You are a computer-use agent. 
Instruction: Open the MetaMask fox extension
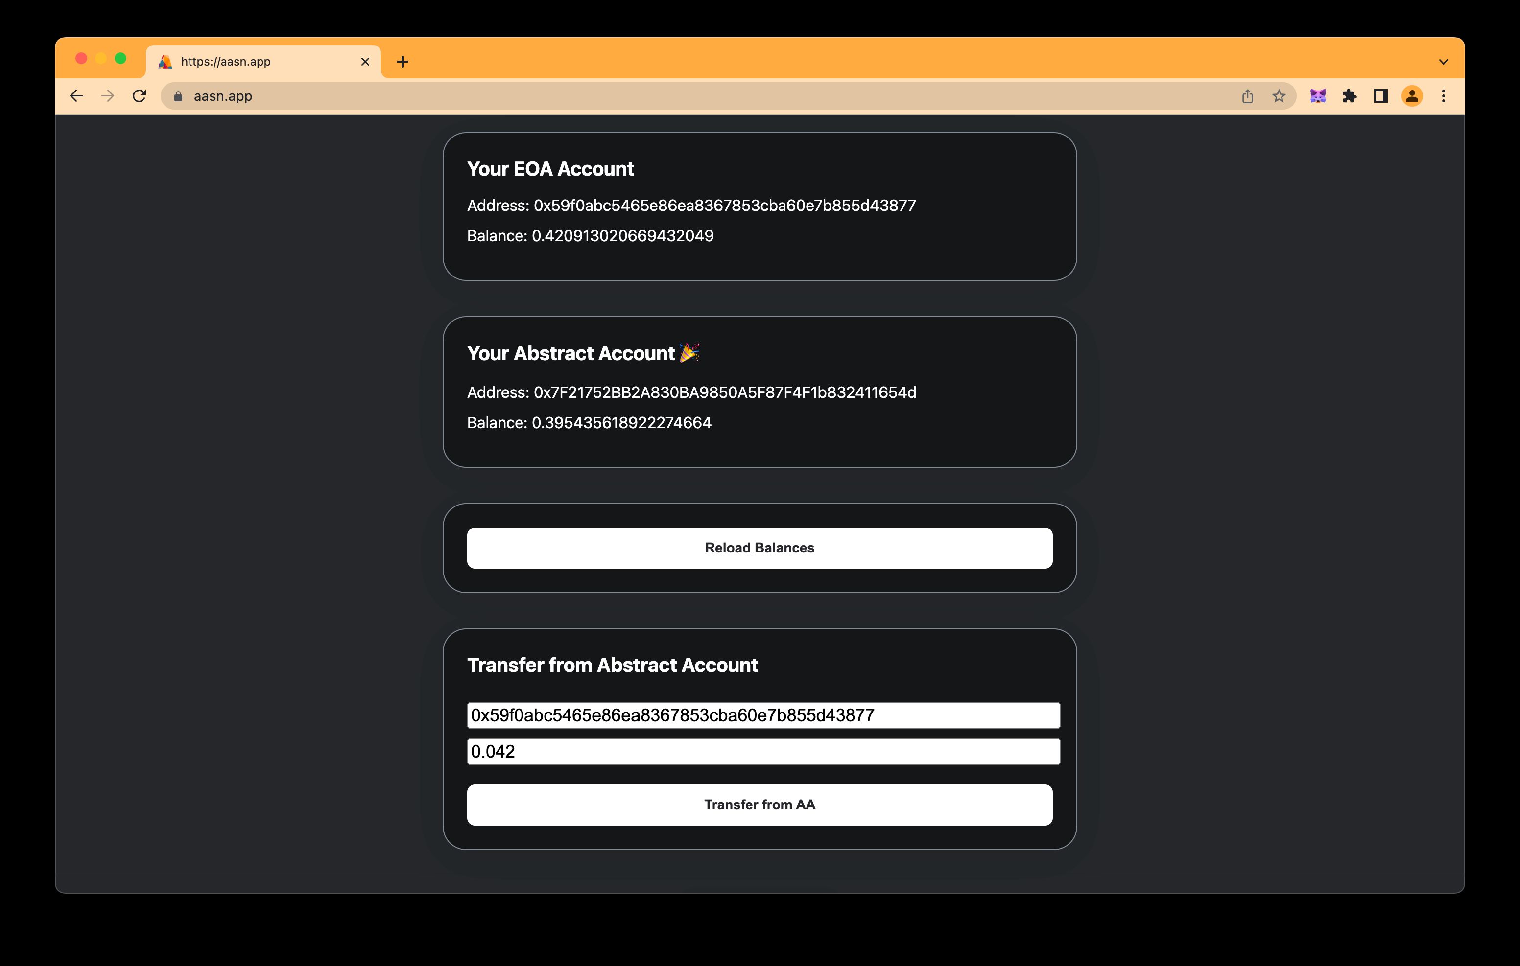pyautogui.click(x=1318, y=96)
